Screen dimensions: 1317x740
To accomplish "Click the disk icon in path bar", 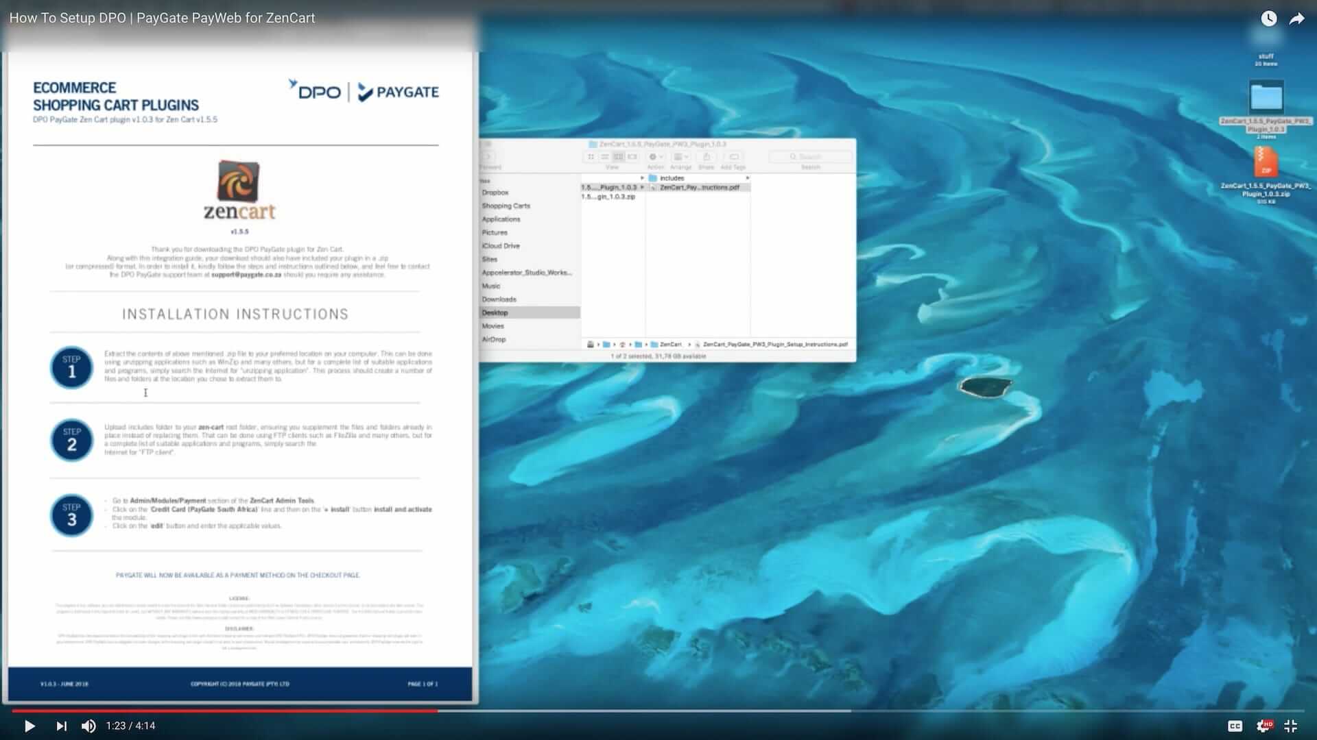I will [591, 345].
